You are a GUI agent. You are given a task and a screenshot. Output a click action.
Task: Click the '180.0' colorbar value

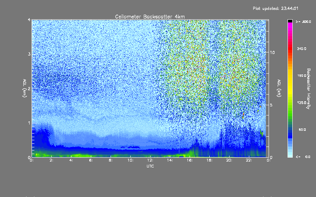tap(301, 76)
